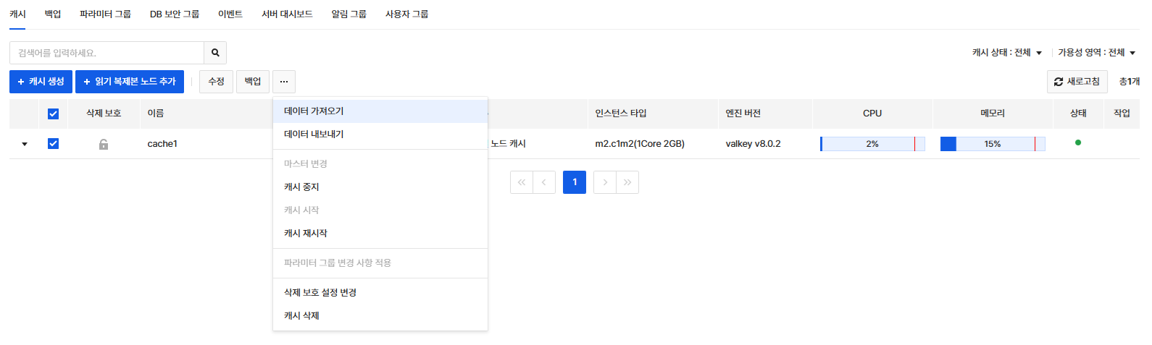The image size is (1152, 345).
Task: Jump to the last page arrow
Action: [x=627, y=182]
